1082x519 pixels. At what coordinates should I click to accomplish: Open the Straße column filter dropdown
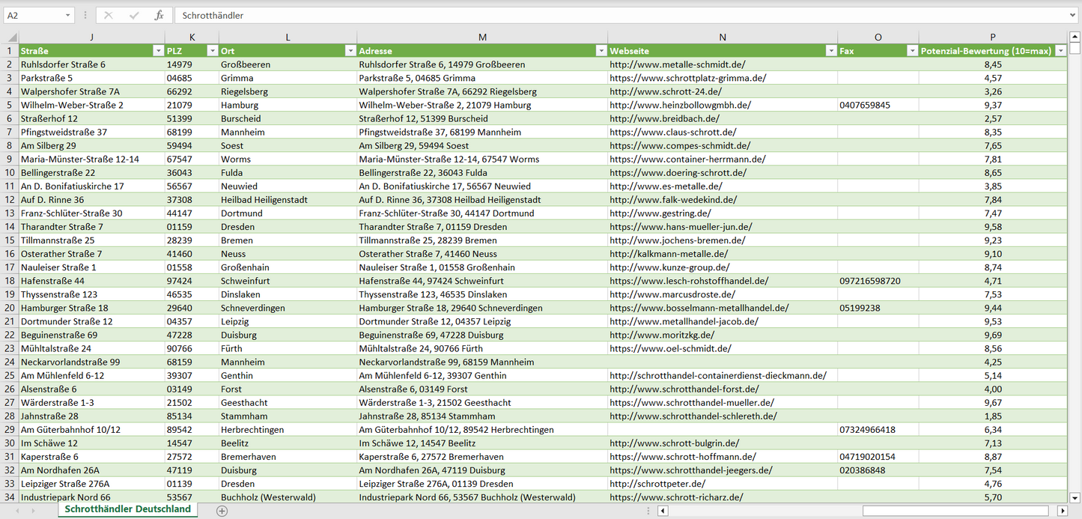click(157, 51)
